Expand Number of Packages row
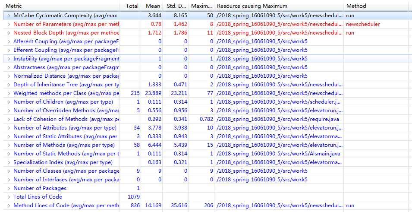 pos(9,188)
